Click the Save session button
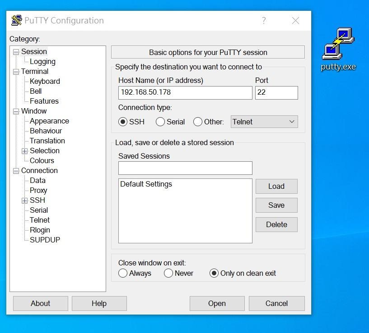 point(276,205)
